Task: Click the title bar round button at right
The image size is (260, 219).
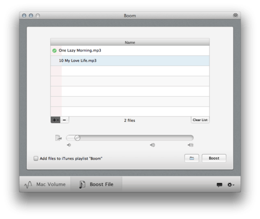Action: 235,16
